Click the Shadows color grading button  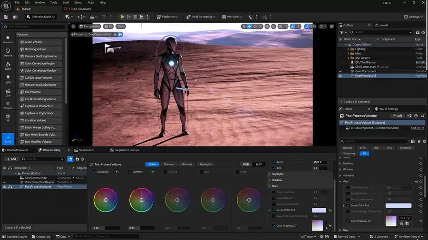(x=169, y=164)
